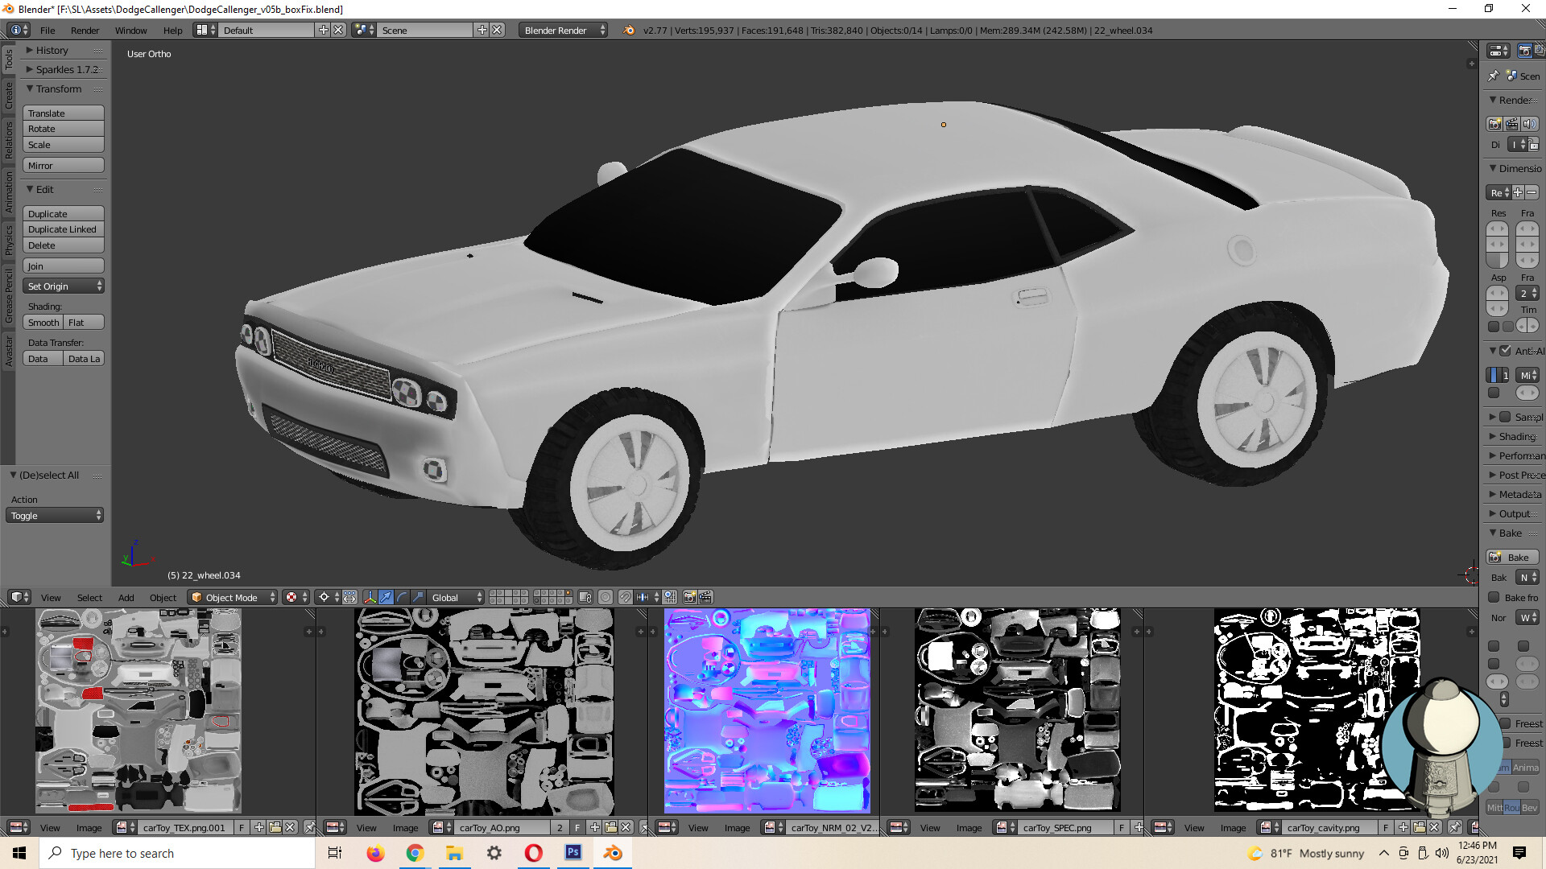The height and width of the screenshot is (869, 1546).
Task: Open the File menu
Action: point(48,30)
